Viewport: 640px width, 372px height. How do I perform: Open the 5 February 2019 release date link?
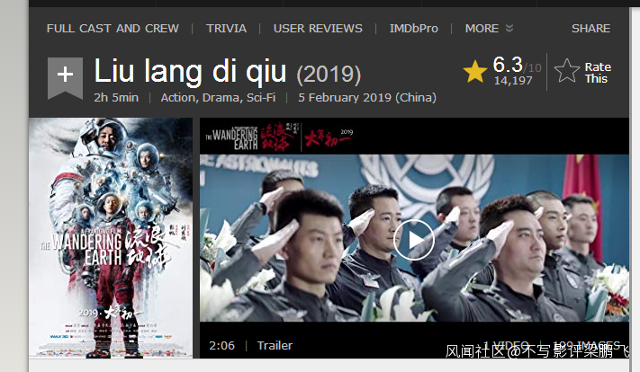[x=367, y=98]
